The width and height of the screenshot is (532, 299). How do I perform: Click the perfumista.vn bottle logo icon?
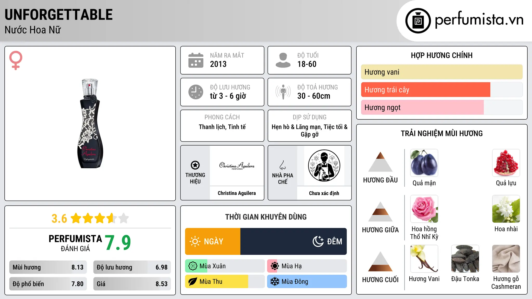(x=418, y=21)
